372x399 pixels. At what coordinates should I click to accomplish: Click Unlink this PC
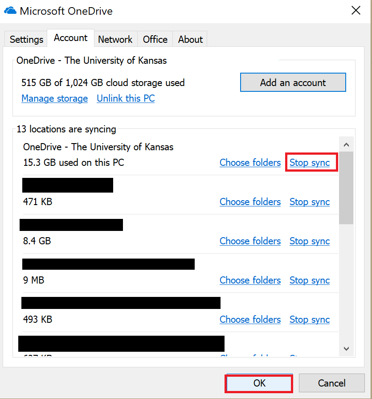click(126, 98)
